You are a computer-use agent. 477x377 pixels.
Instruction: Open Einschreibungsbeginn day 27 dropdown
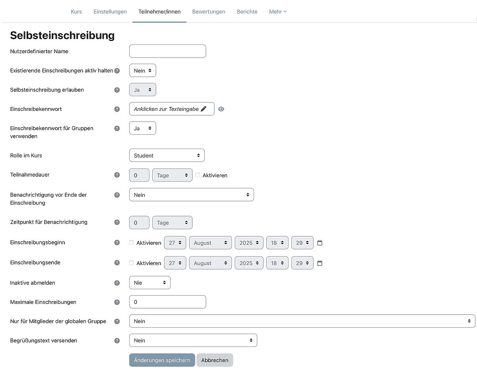pyautogui.click(x=175, y=243)
